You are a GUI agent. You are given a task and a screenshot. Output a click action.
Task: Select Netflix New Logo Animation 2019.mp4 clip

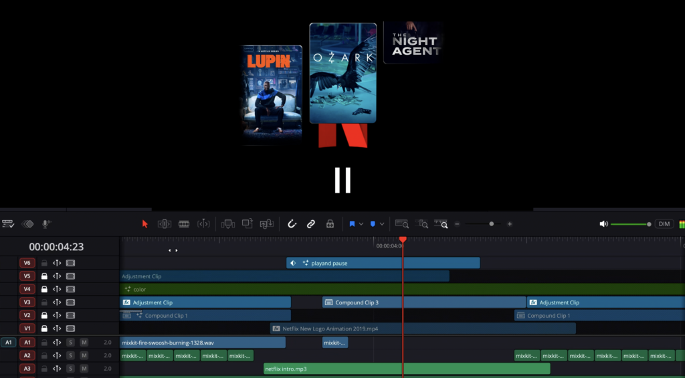[423, 328]
